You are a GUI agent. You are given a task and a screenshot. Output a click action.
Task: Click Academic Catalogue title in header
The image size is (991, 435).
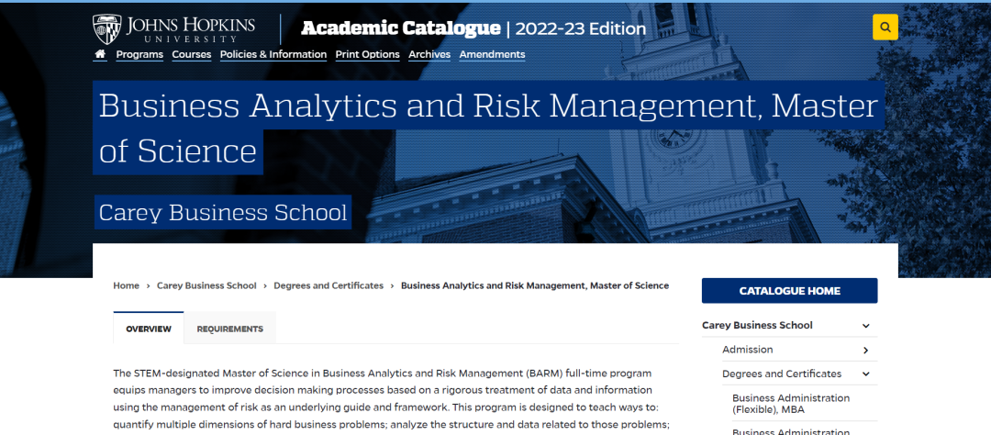(400, 28)
